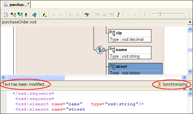The height and width of the screenshot is (114, 193).
Task: Click the validate schema green checkmark icon
Action: coord(20,15)
